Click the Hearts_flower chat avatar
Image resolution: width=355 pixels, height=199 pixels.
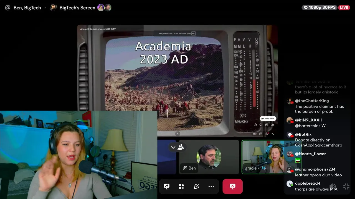click(x=290, y=154)
